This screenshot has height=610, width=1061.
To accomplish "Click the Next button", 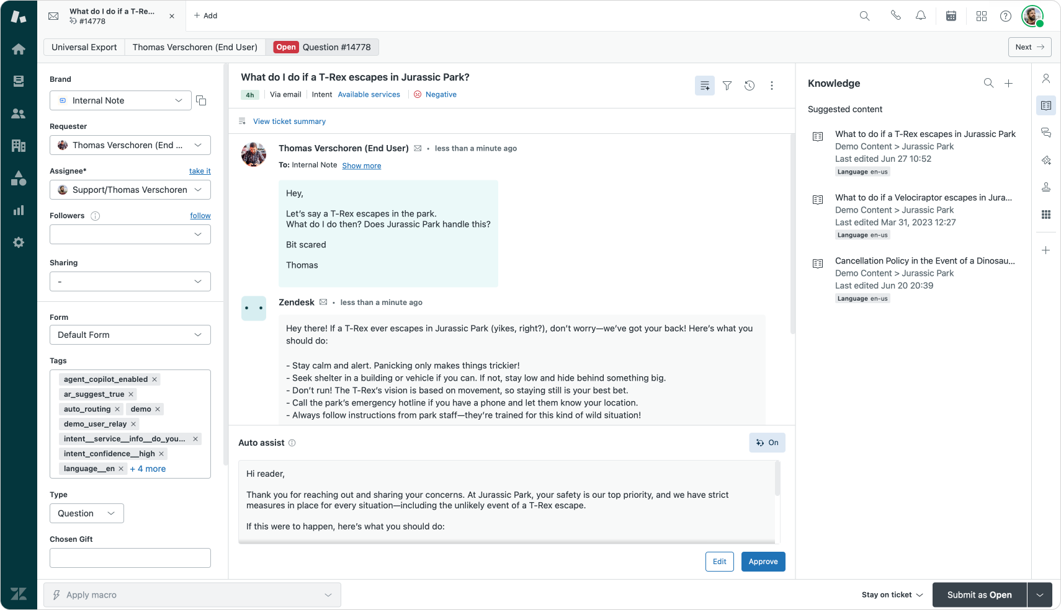I will click(x=1030, y=47).
